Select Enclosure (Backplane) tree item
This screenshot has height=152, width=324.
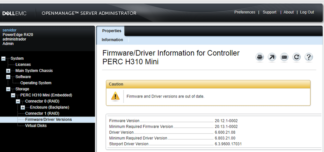50,107
